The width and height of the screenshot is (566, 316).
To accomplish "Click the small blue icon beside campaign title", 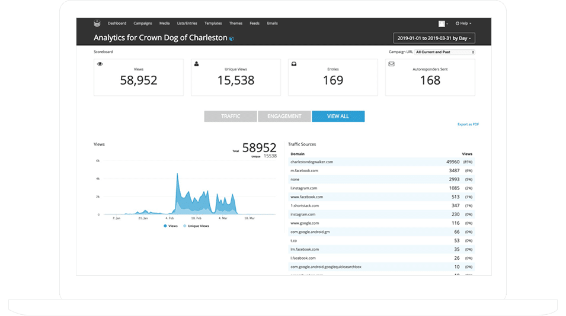I will [x=232, y=38].
